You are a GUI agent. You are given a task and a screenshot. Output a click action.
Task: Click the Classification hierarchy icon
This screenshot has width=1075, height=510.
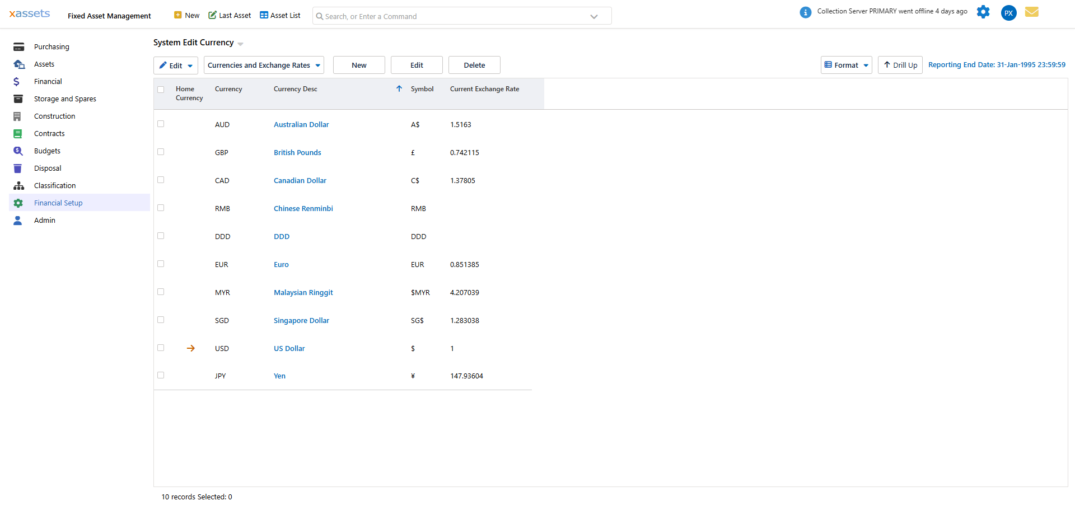(18, 186)
